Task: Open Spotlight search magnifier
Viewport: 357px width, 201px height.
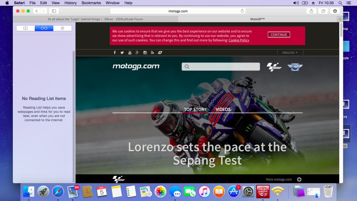Action: (x=341, y=3)
